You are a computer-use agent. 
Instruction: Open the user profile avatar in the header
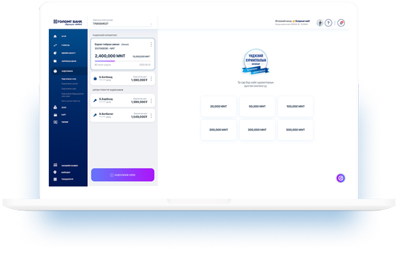(320, 23)
